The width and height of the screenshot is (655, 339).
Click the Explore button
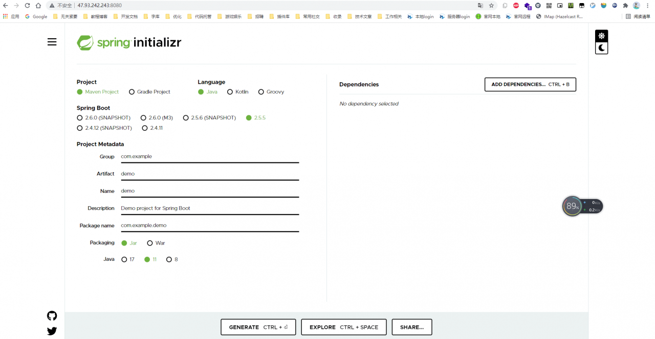pyautogui.click(x=344, y=327)
